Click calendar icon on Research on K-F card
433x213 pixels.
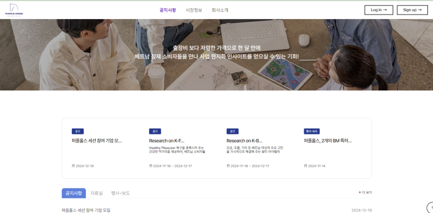tap(151, 166)
